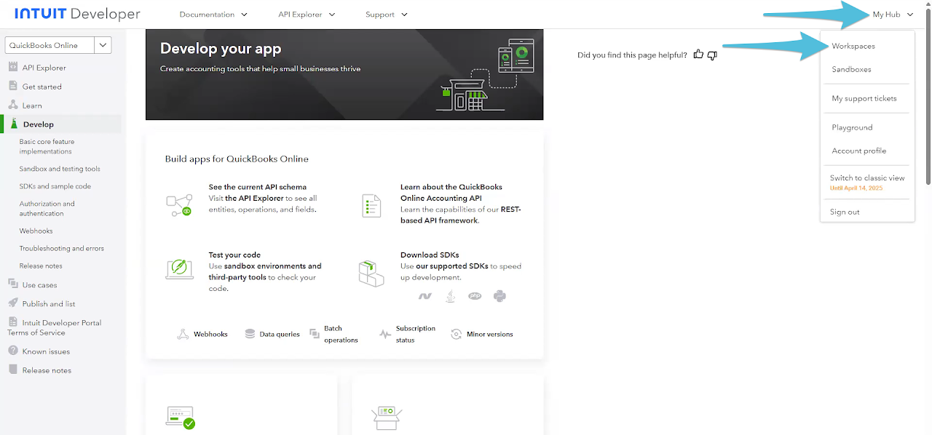Screen dimensions: 932x435
Task: Click the thumbs down feedback icon
Action: 712,55
